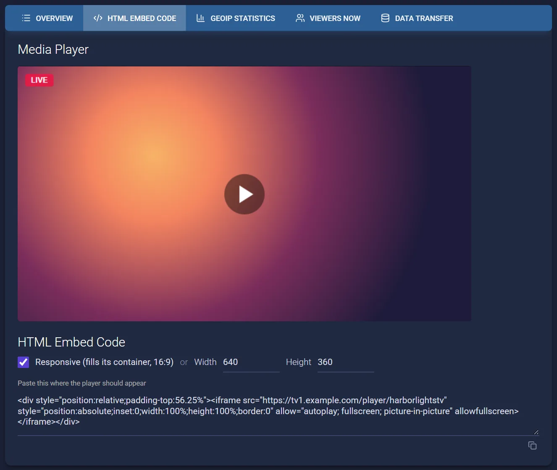Viewport: 557px width, 470px height.
Task: Click the "Media Player" heading
Action: [53, 50]
